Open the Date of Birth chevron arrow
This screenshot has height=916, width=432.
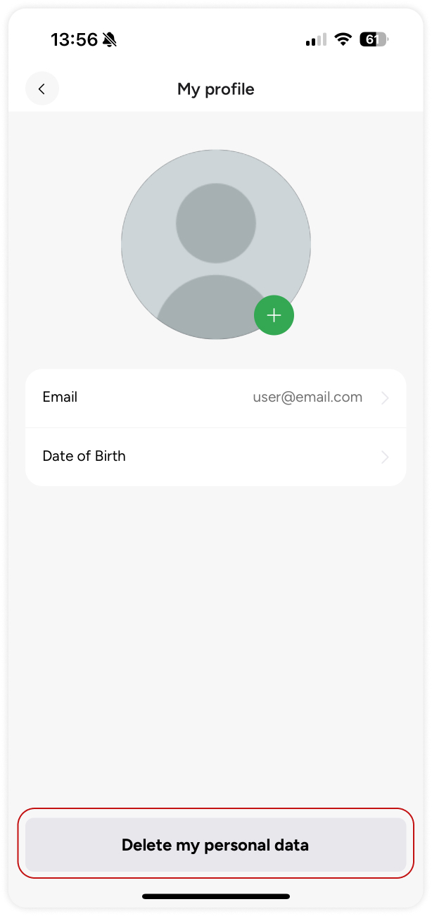click(385, 457)
